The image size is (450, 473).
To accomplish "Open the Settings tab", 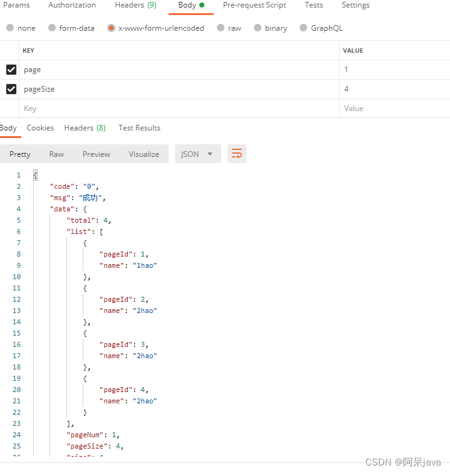I will [x=355, y=5].
